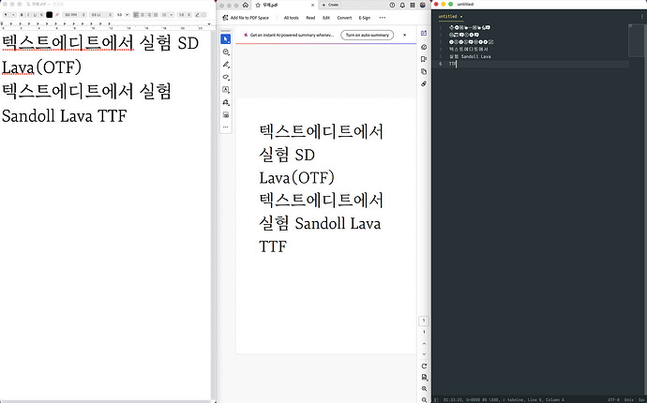The height and width of the screenshot is (403, 647).
Task: Open Sublime Text tab options menu
Action: click(642, 17)
